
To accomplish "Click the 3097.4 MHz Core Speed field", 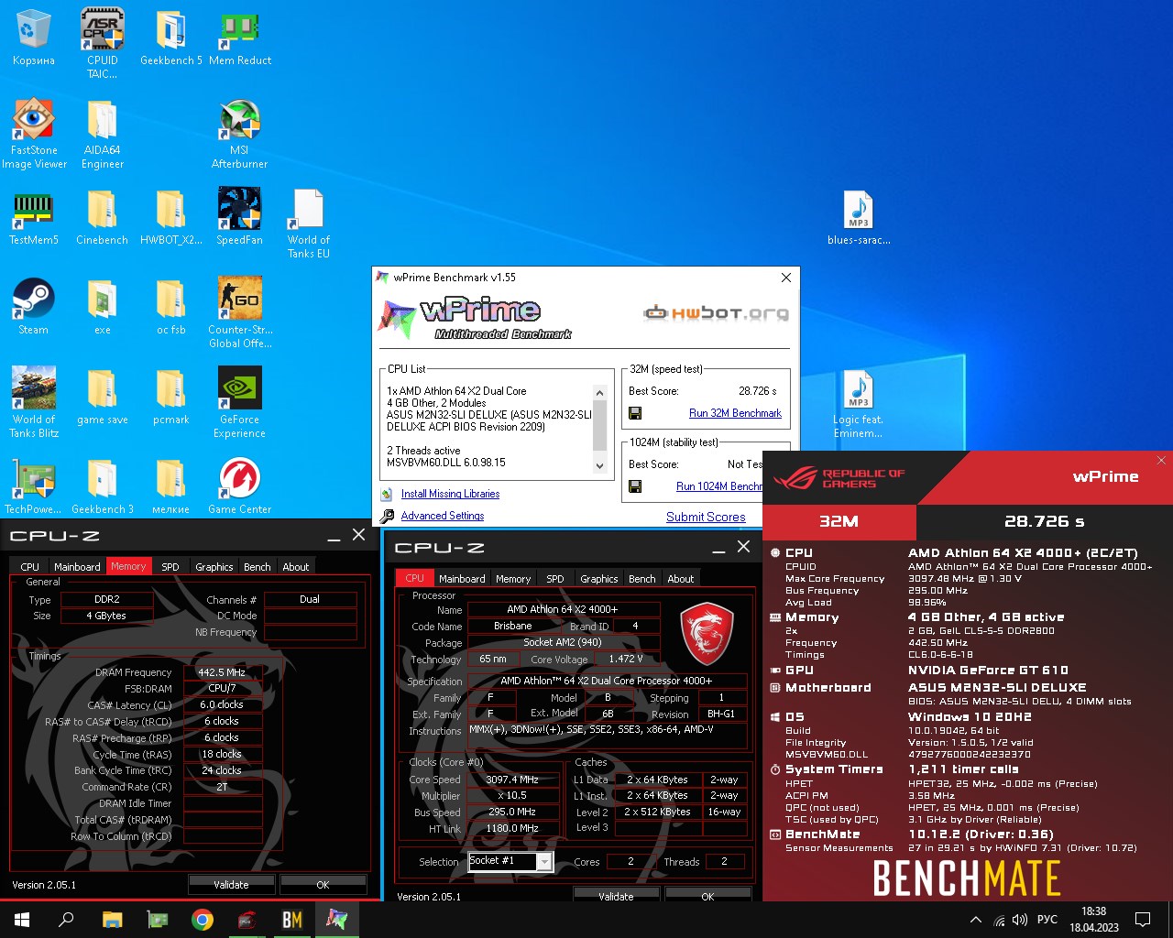I will coord(512,780).
